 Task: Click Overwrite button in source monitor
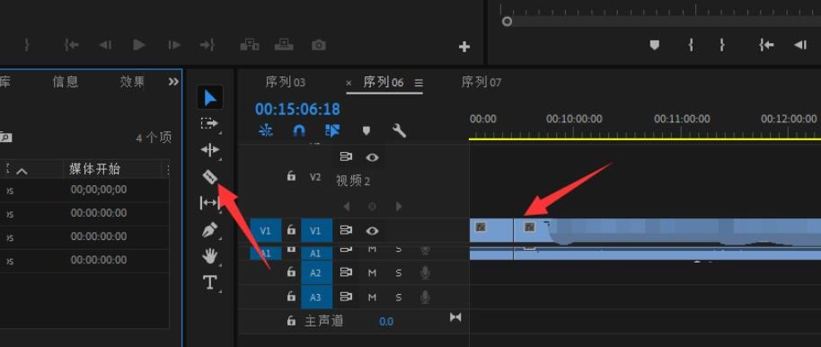click(x=284, y=45)
